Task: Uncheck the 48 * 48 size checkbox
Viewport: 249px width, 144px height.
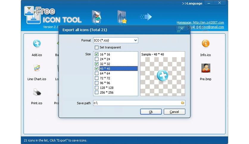Action: click(97, 68)
